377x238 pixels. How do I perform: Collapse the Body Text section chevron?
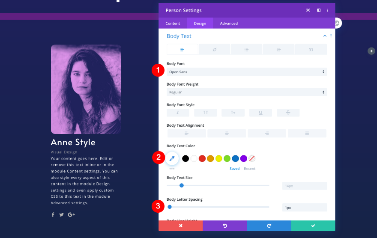325,36
